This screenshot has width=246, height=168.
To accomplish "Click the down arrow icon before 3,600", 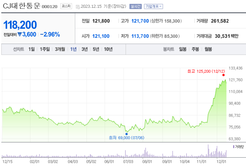I will click(19, 34).
